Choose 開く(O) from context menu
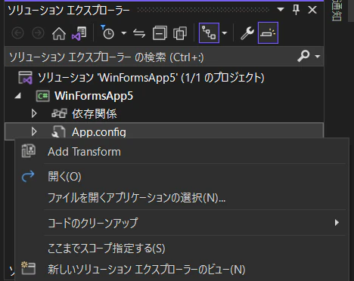The width and height of the screenshot is (354, 281). coord(182,177)
